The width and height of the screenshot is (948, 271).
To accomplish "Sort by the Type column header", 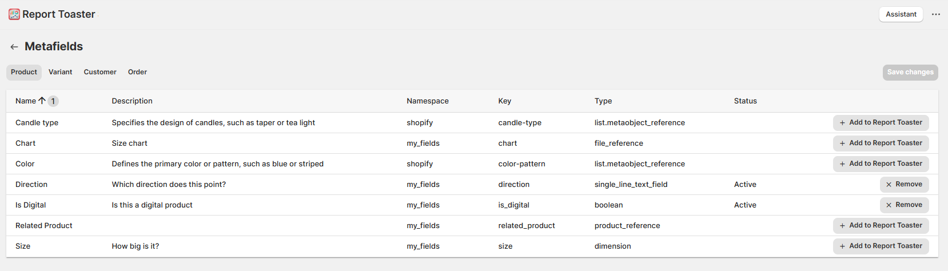I will [x=603, y=101].
